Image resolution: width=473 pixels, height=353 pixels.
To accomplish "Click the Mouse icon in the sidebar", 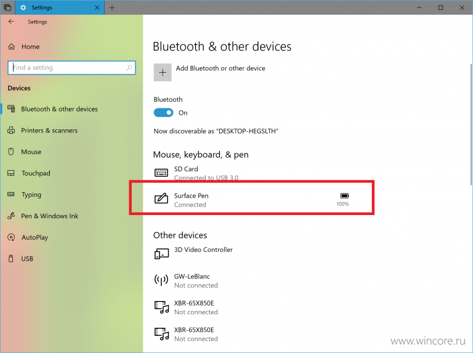I will [11, 152].
